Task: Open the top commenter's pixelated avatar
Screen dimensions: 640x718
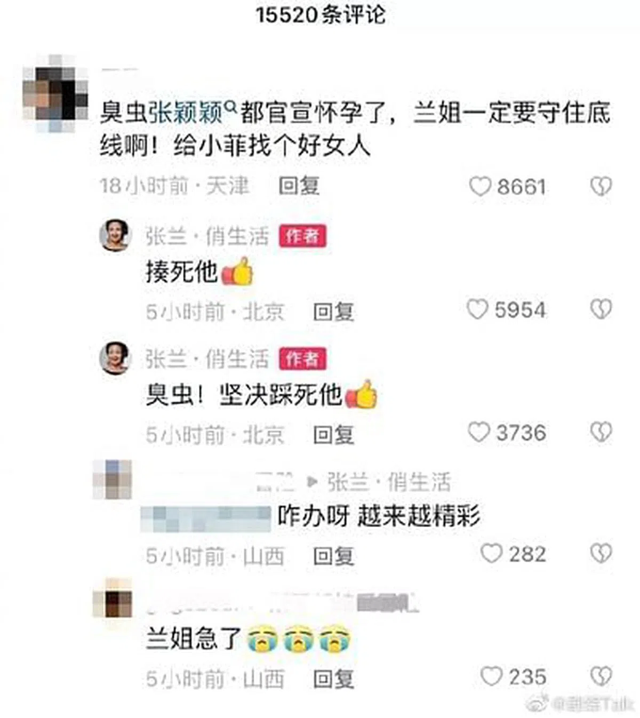Action: pyautogui.click(x=55, y=93)
